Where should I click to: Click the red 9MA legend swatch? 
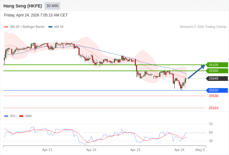21,116
